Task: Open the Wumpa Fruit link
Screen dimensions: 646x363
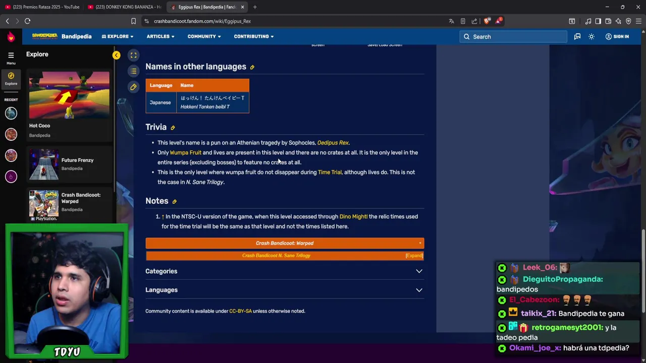Action: [x=185, y=153]
